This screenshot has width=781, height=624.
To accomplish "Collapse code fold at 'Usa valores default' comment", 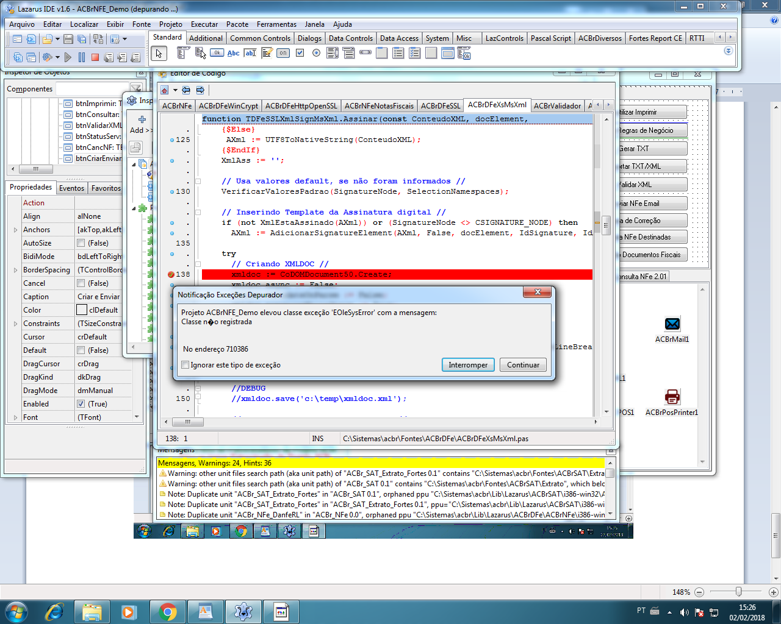I will tap(198, 181).
